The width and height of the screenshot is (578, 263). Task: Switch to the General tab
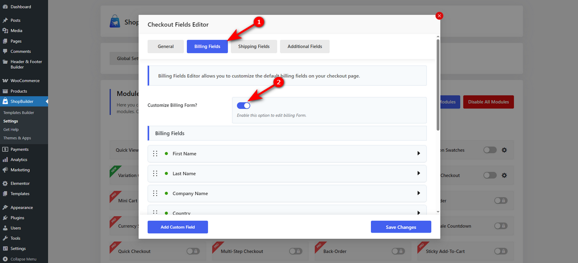166,46
